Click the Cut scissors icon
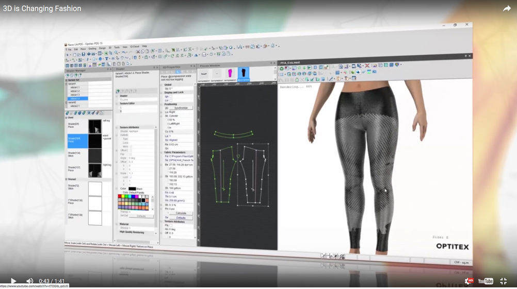 (138, 52)
